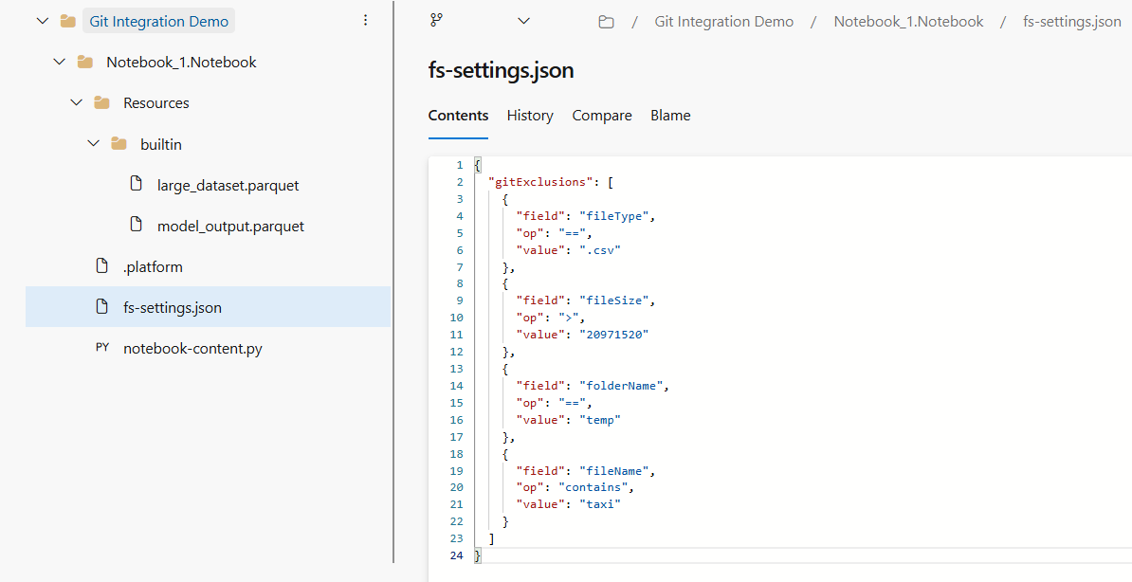The height and width of the screenshot is (582, 1132).
Task: Collapse the Git Integration Demo root folder
Action: pyautogui.click(x=42, y=21)
